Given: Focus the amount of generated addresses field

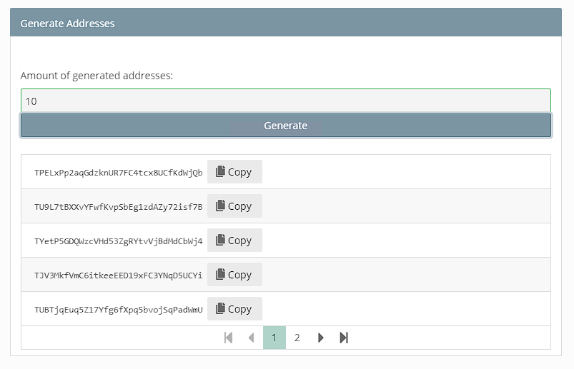Looking at the screenshot, I should pos(285,101).
